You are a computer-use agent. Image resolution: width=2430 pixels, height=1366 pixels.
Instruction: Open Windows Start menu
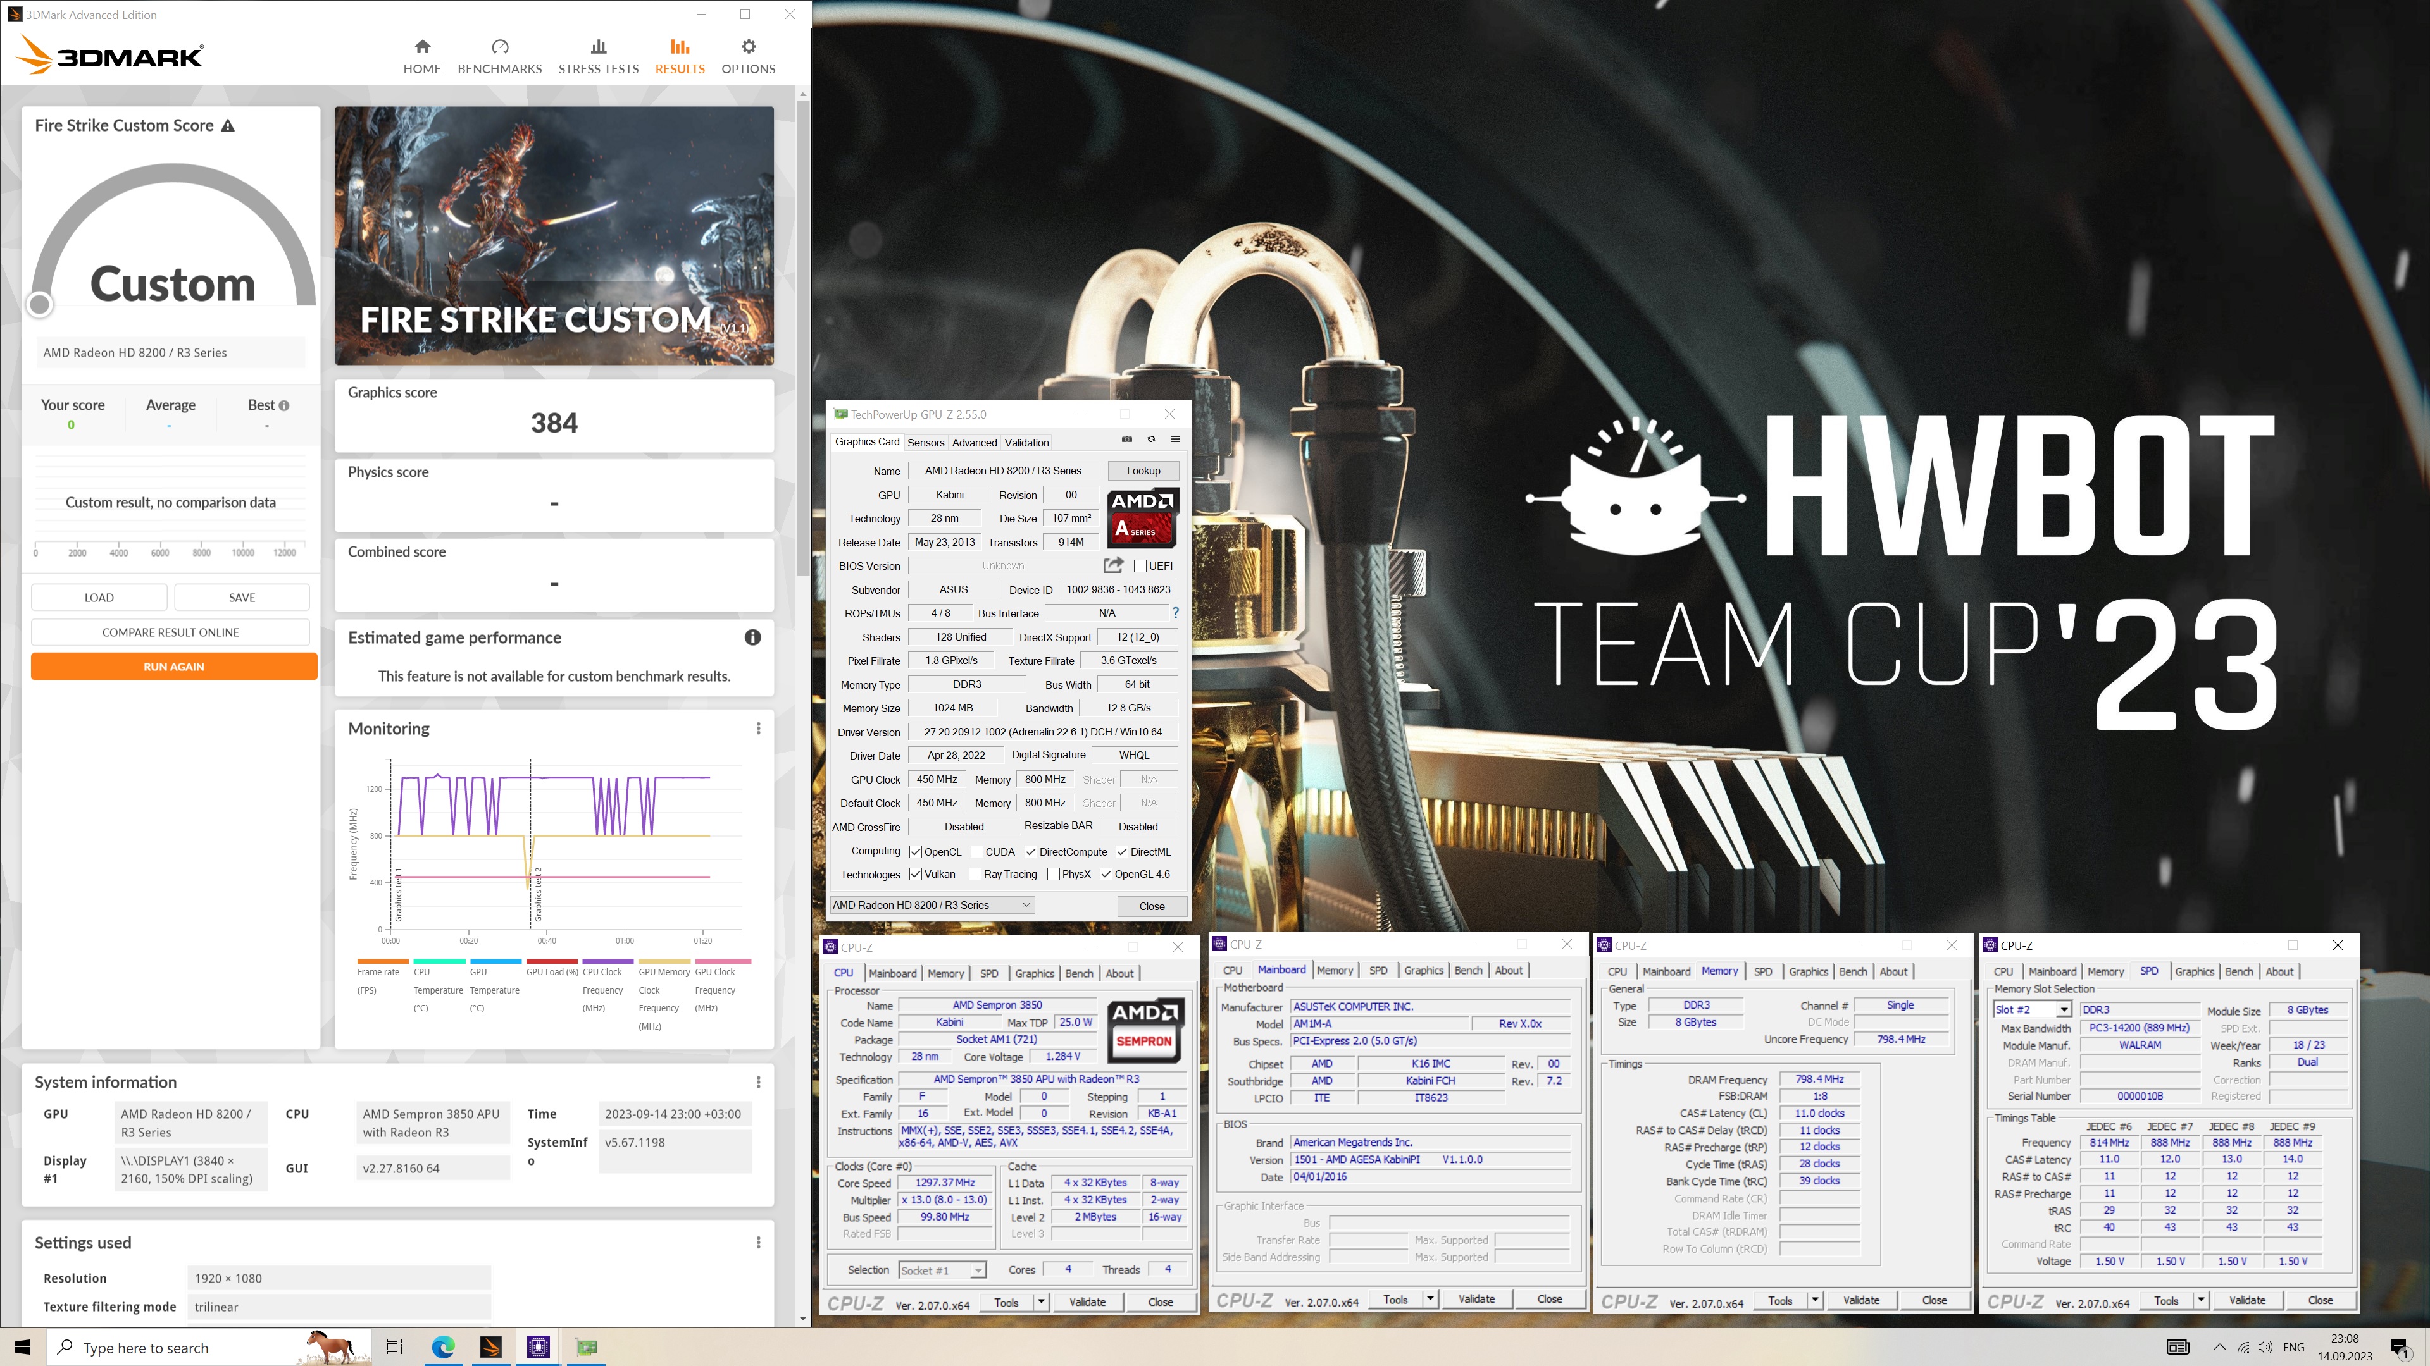(x=23, y=1347)
